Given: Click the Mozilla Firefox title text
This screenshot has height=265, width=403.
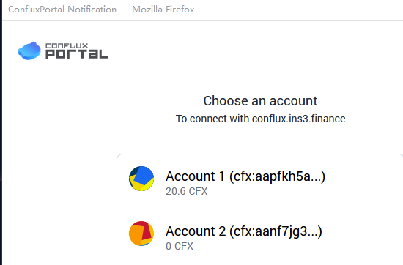Looking at the screenshot, I should click(163, 10).
